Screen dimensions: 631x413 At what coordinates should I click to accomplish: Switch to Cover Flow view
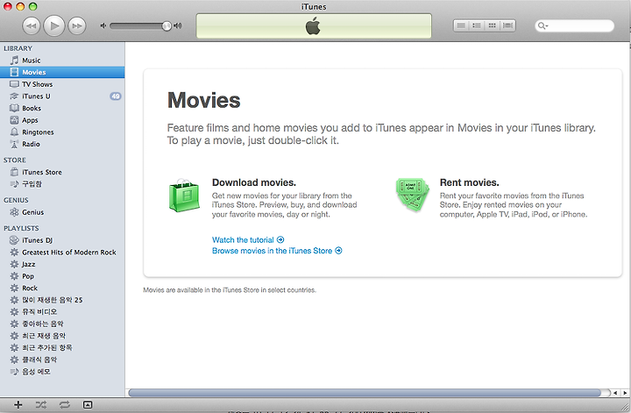(x=507, y=25)
